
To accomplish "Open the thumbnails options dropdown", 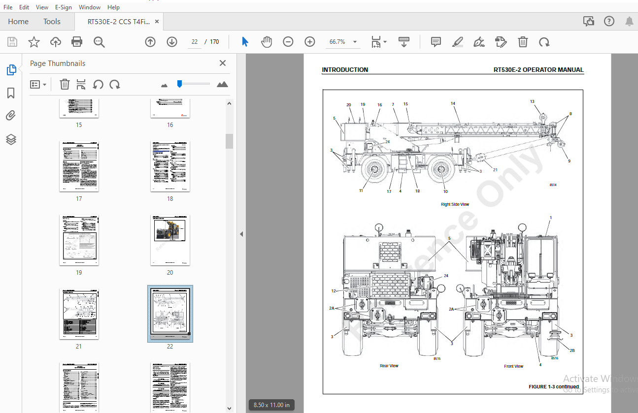I will [x=38, y=84].
